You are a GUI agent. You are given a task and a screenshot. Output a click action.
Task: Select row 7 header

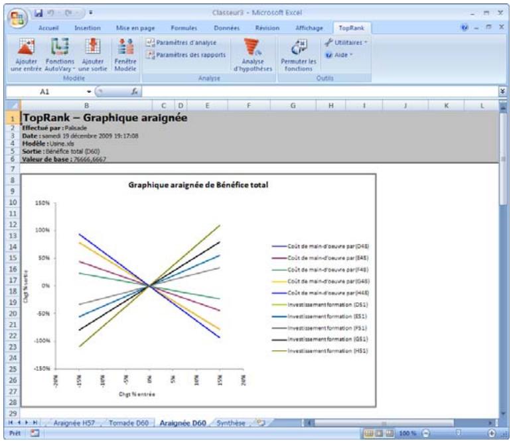(x=13, y=168)
